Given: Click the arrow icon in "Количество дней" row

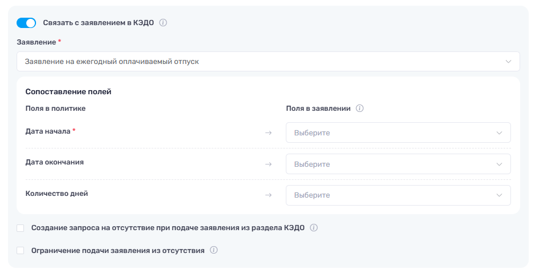Looking at the screenshot, I should (268, 195).
